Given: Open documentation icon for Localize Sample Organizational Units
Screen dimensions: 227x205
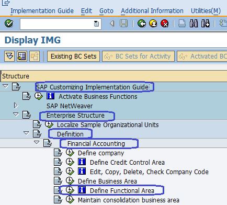Looking at the screenshot, I should point(37,124).
